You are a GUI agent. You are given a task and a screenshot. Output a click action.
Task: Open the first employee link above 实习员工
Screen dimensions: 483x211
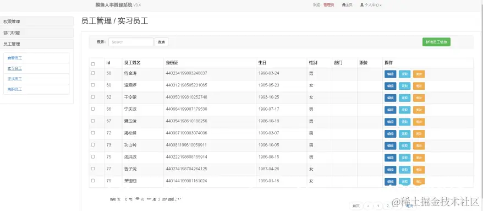click(x=15, y=58)
